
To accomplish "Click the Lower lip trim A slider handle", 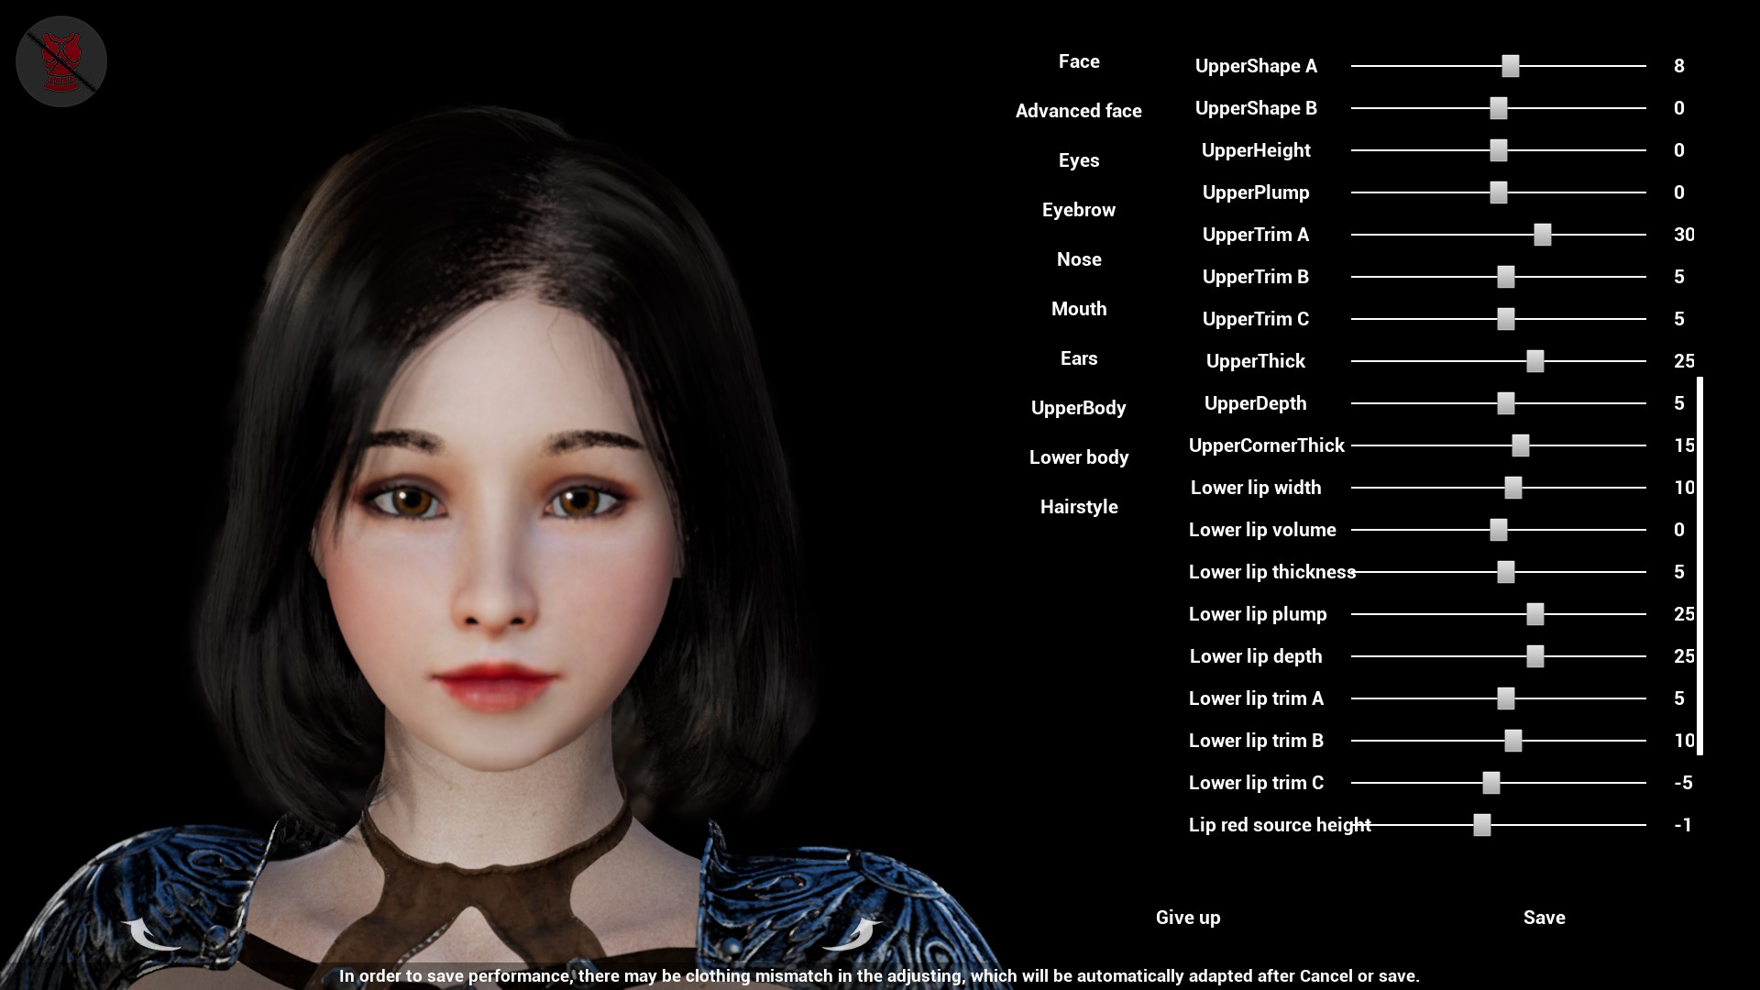I will [1506, 698].
